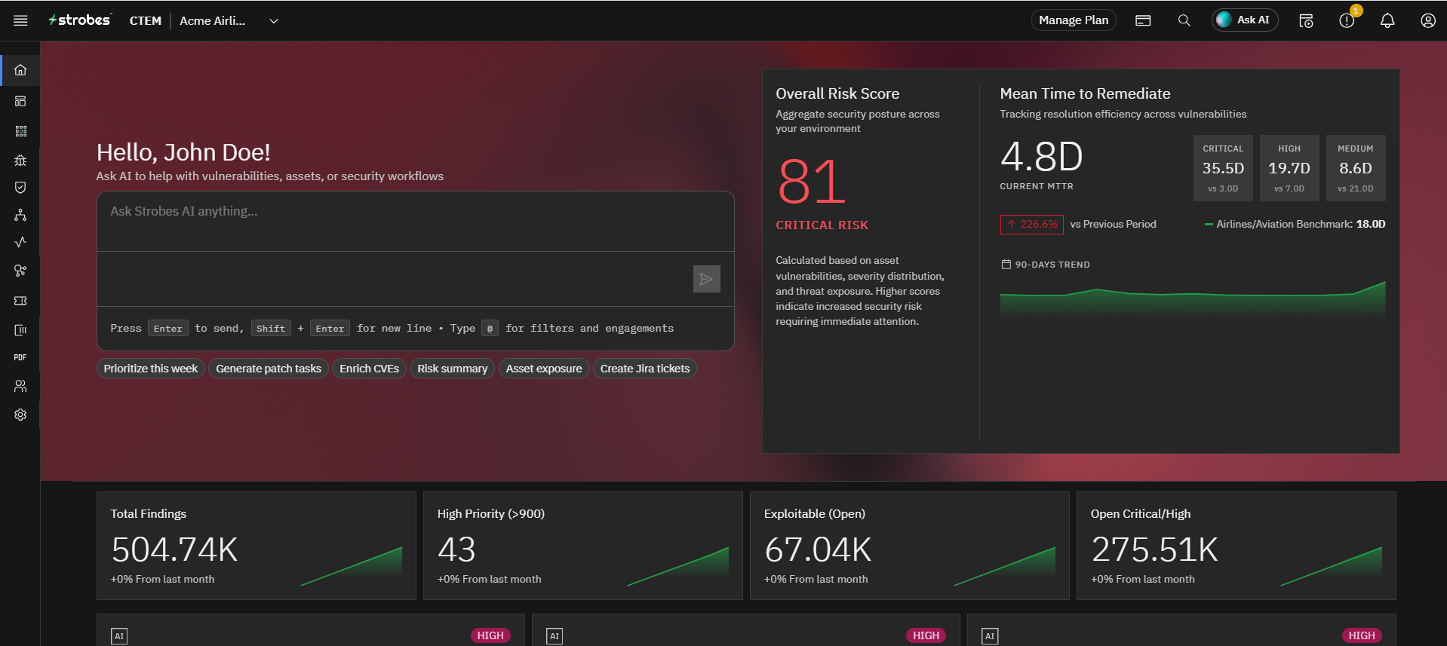
Task: Click the third HIGH severity badge
Action: pyautogui.click(x=1361, y=635)
